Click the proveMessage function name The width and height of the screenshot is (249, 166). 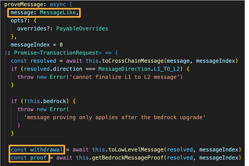click(x=24, y=4)
